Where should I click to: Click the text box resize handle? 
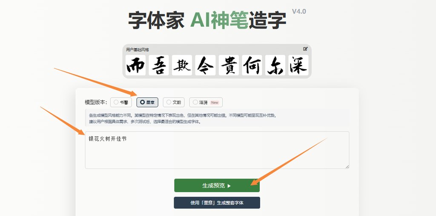click(x=347, y=167)
